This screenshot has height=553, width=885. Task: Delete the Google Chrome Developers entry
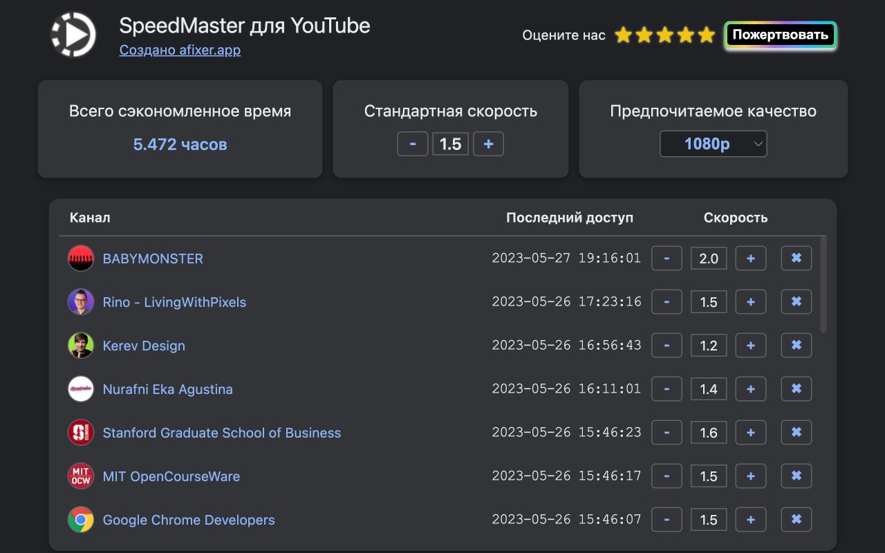tap(796, 520)
